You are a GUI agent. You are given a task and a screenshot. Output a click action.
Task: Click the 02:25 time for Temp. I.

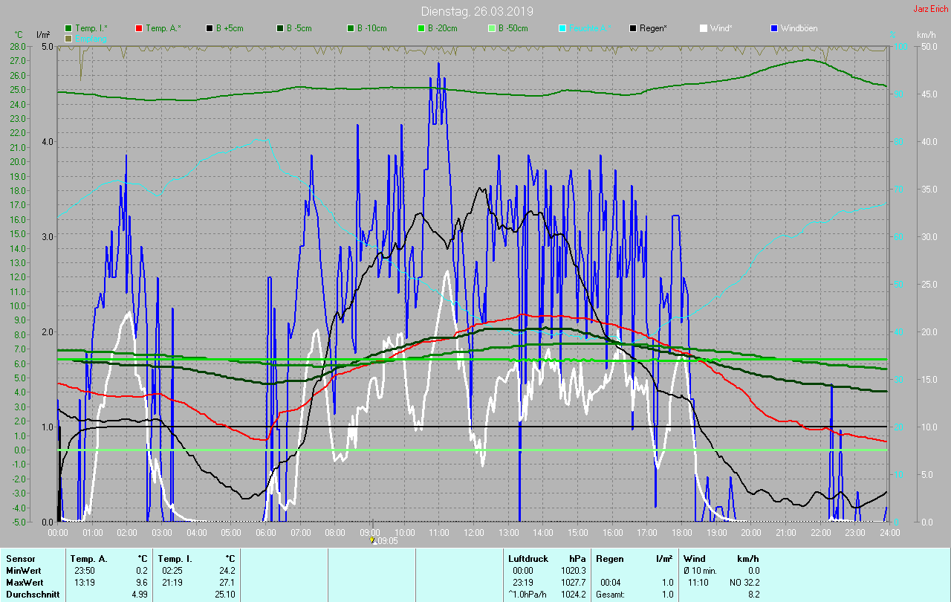pyautogui.click(x=172, y=571)
